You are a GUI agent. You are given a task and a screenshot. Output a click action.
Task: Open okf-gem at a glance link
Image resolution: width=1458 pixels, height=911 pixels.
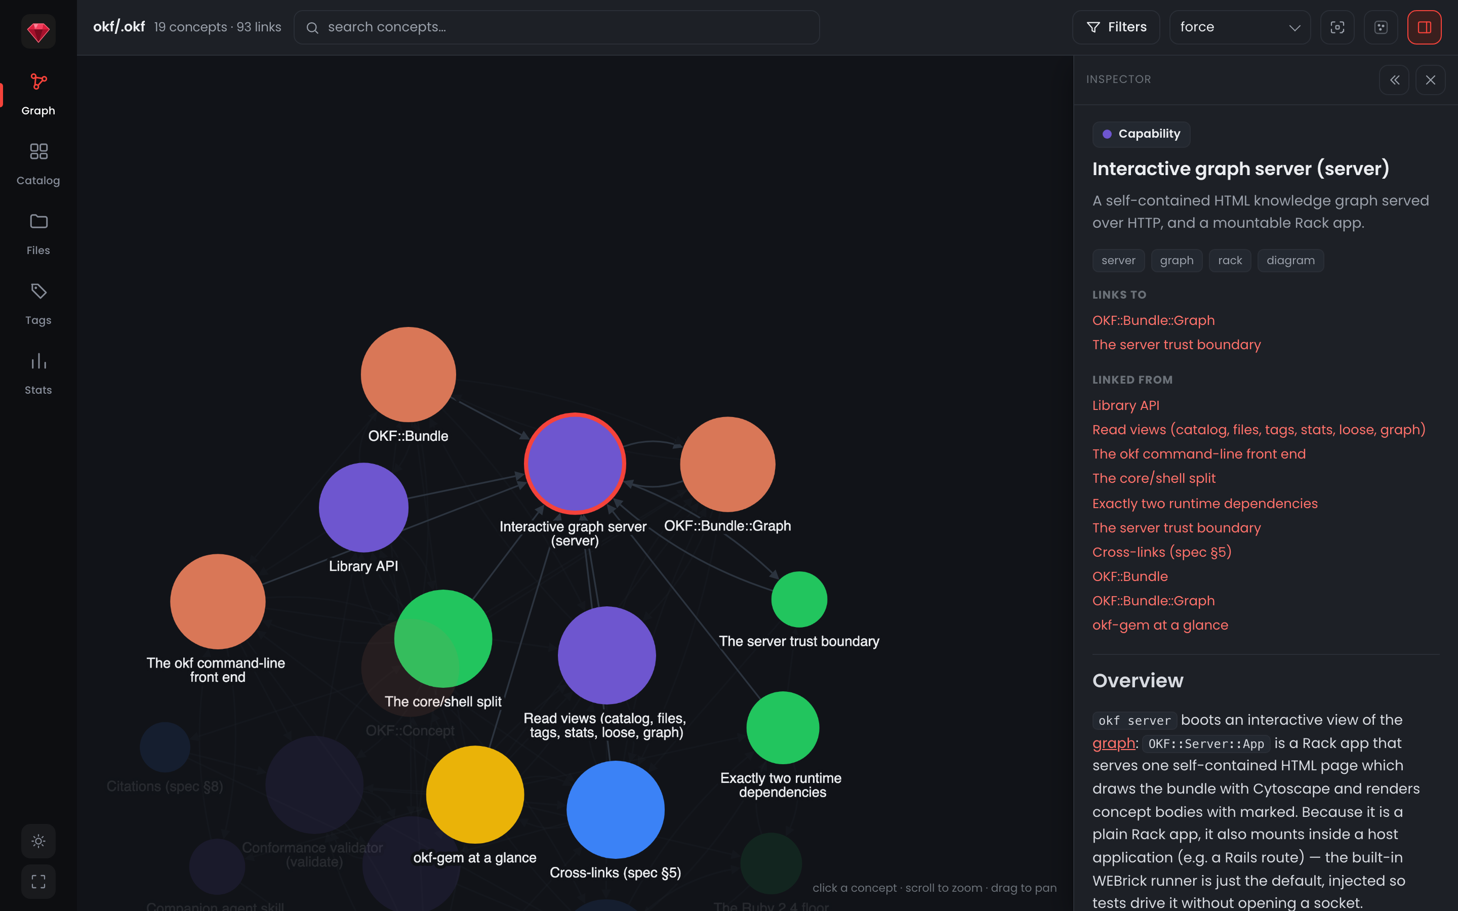pos(1160,625)
